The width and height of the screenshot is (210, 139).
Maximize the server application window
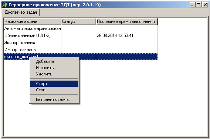(x=198, y=5)
